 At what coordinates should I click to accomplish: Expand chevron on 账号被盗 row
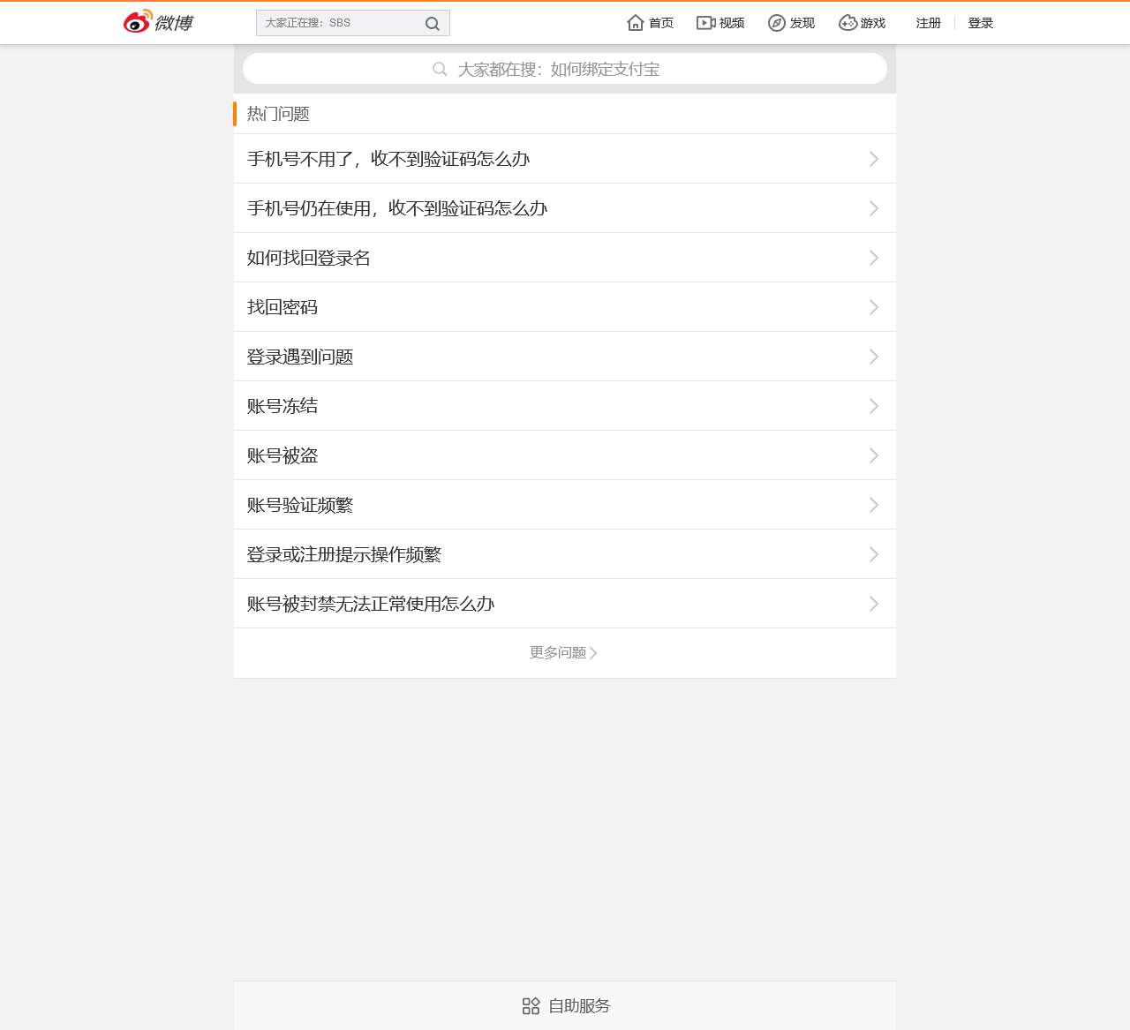(x=874, y=455)
